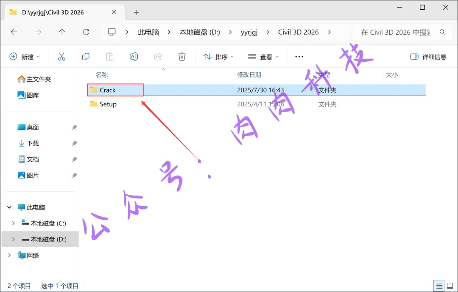The height and width of the screenshot is (292, 458).
Task: Go forward with the right arrow
Action: pos(38,32)
